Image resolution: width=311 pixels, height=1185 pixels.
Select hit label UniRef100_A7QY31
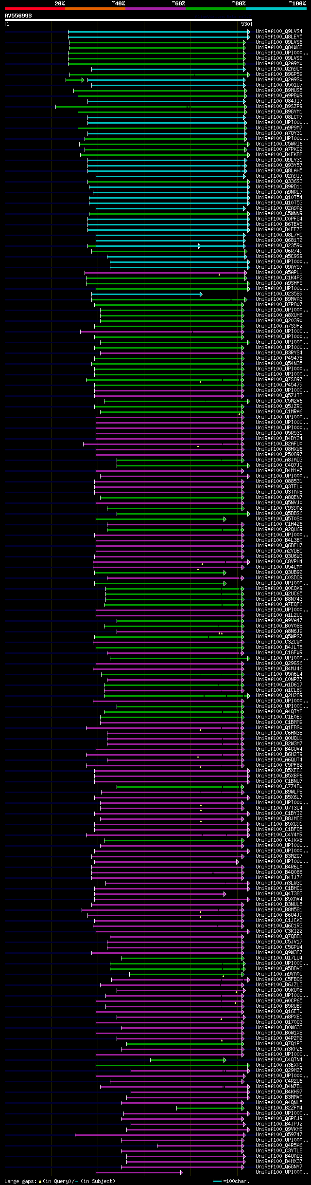[x=279, y=133]
